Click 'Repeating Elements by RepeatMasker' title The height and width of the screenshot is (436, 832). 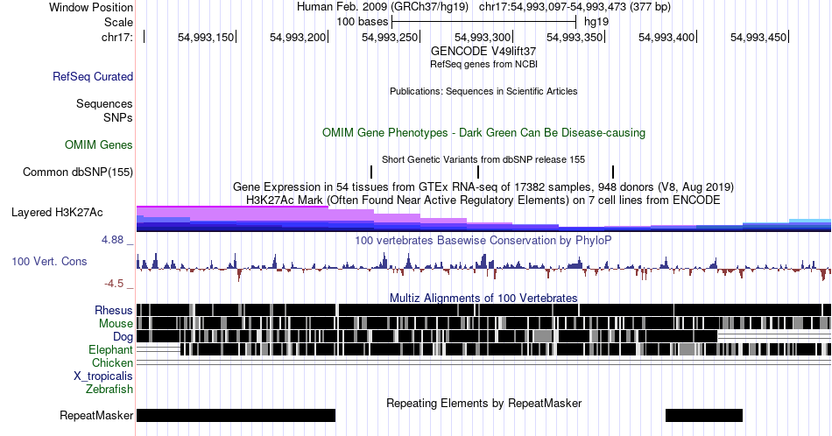[484, 403]
